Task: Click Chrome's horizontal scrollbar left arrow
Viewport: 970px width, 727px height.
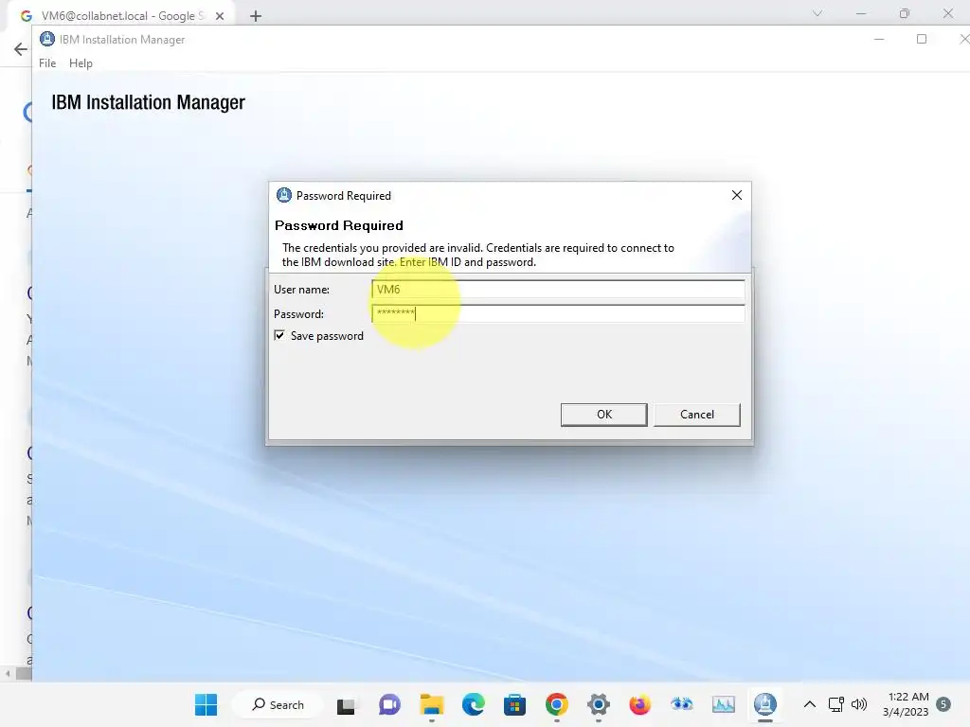Action: 7,673
